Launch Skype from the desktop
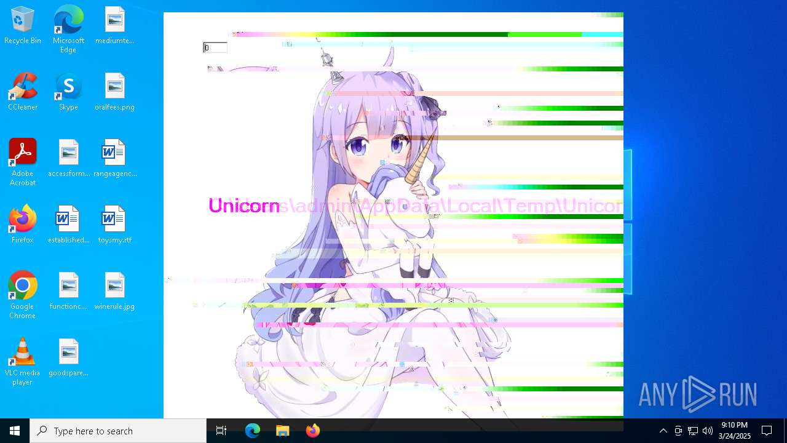 pos(68,92)
